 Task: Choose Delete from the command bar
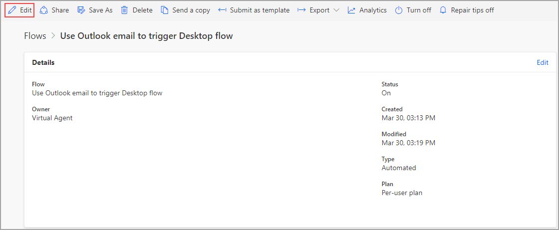point(143,10)
